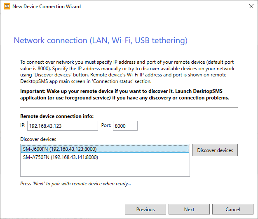Screen dimensions: 258x219
Task: Click the 'Network connection' page heading
Action: (x=101, y=40)
